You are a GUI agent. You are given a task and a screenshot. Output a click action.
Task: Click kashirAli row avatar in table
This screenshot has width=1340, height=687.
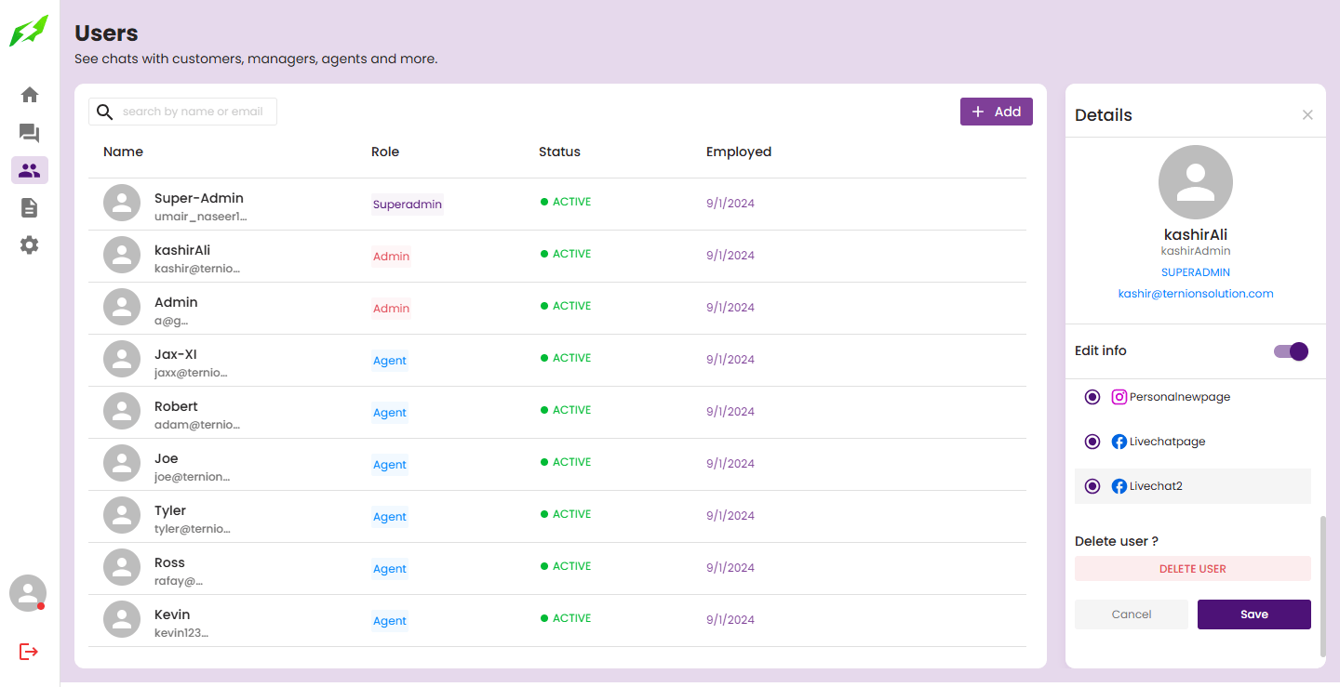[122, 256]
